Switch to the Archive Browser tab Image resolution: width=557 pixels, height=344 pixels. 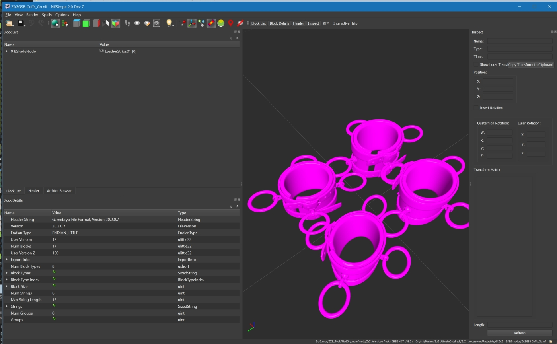click(x=59, y=191)
